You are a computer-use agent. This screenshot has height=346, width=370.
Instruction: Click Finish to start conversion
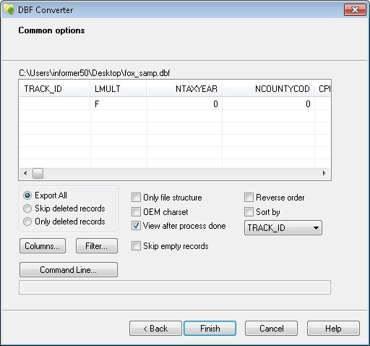coord(210,329)
